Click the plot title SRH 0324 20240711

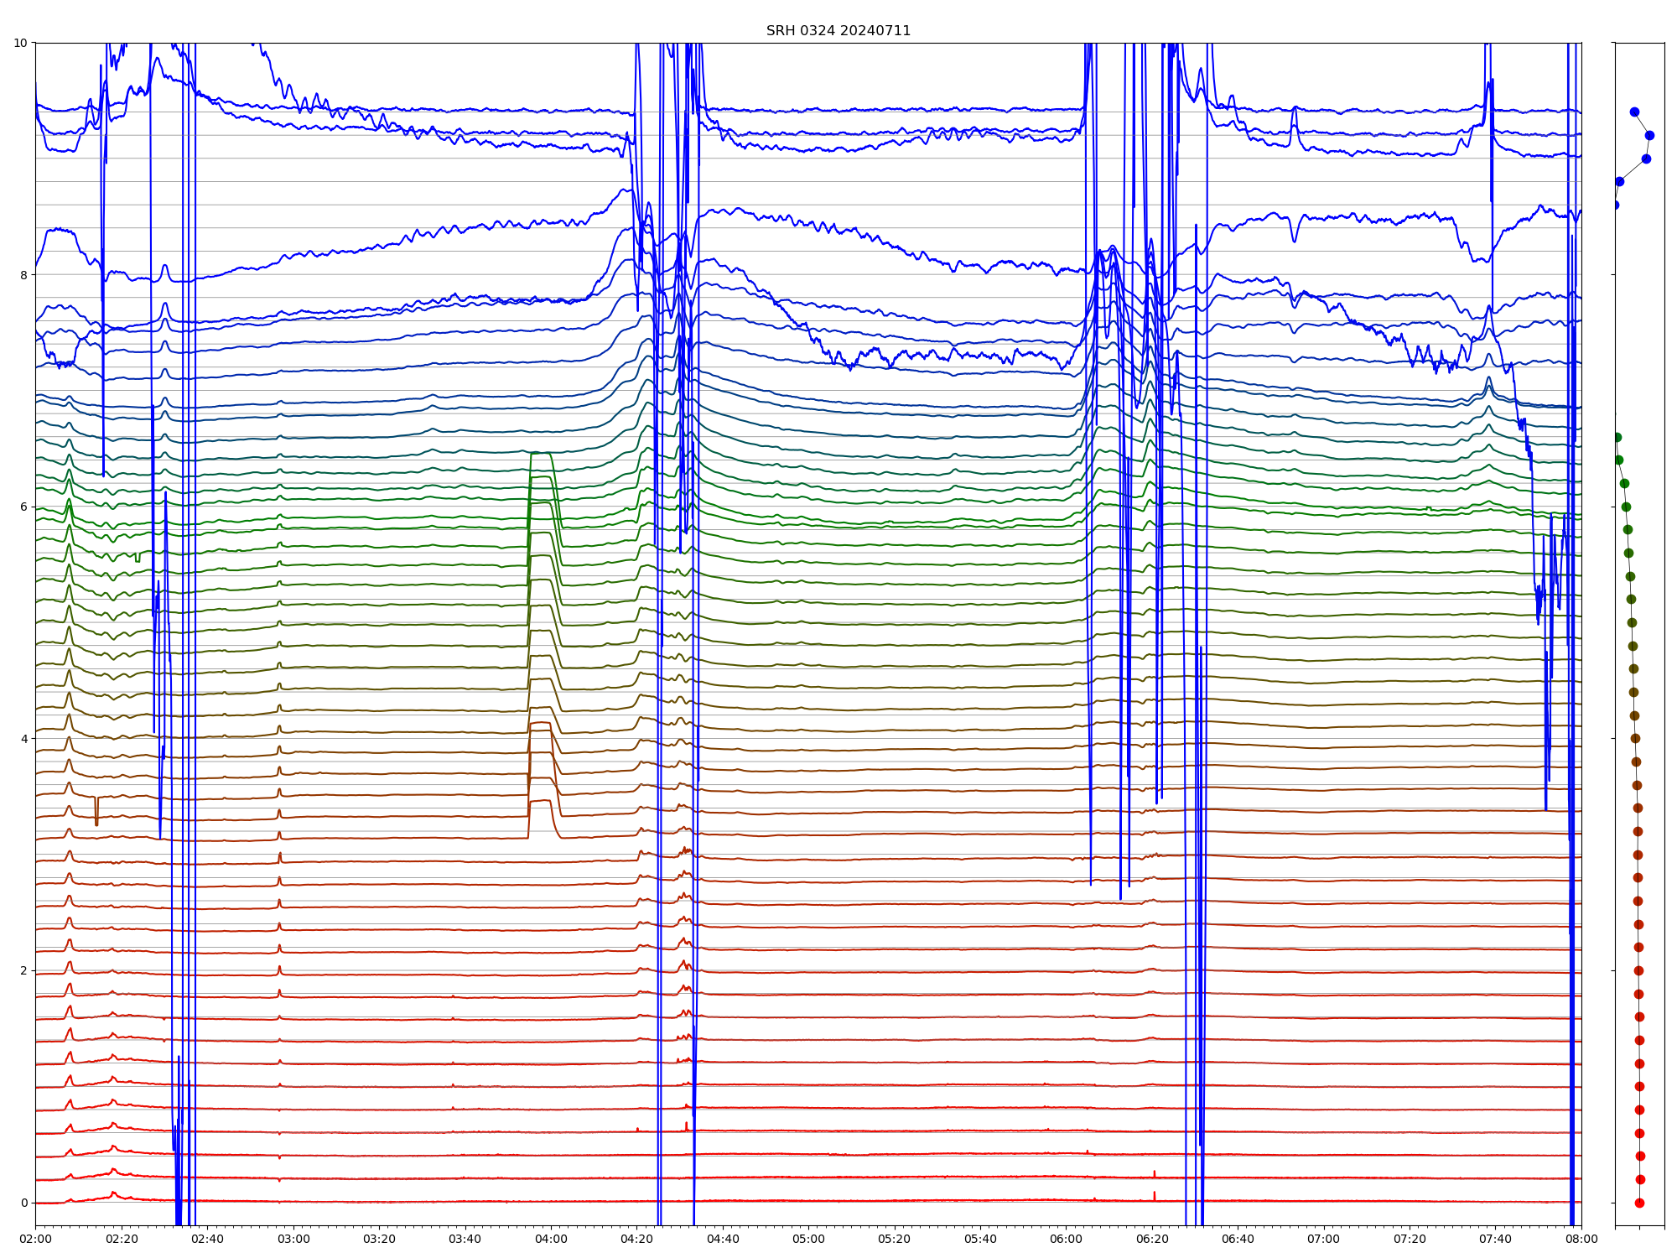pos(838,31)
